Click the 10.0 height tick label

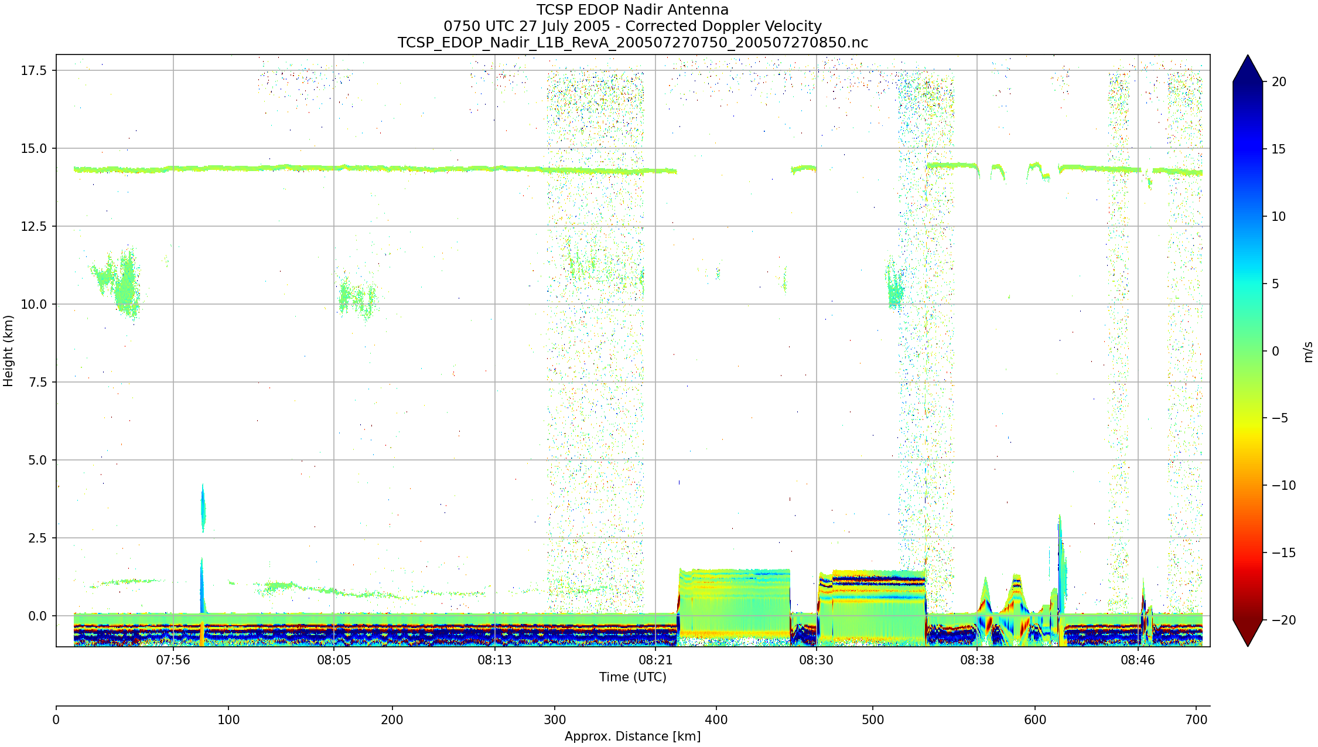[34, 304]
